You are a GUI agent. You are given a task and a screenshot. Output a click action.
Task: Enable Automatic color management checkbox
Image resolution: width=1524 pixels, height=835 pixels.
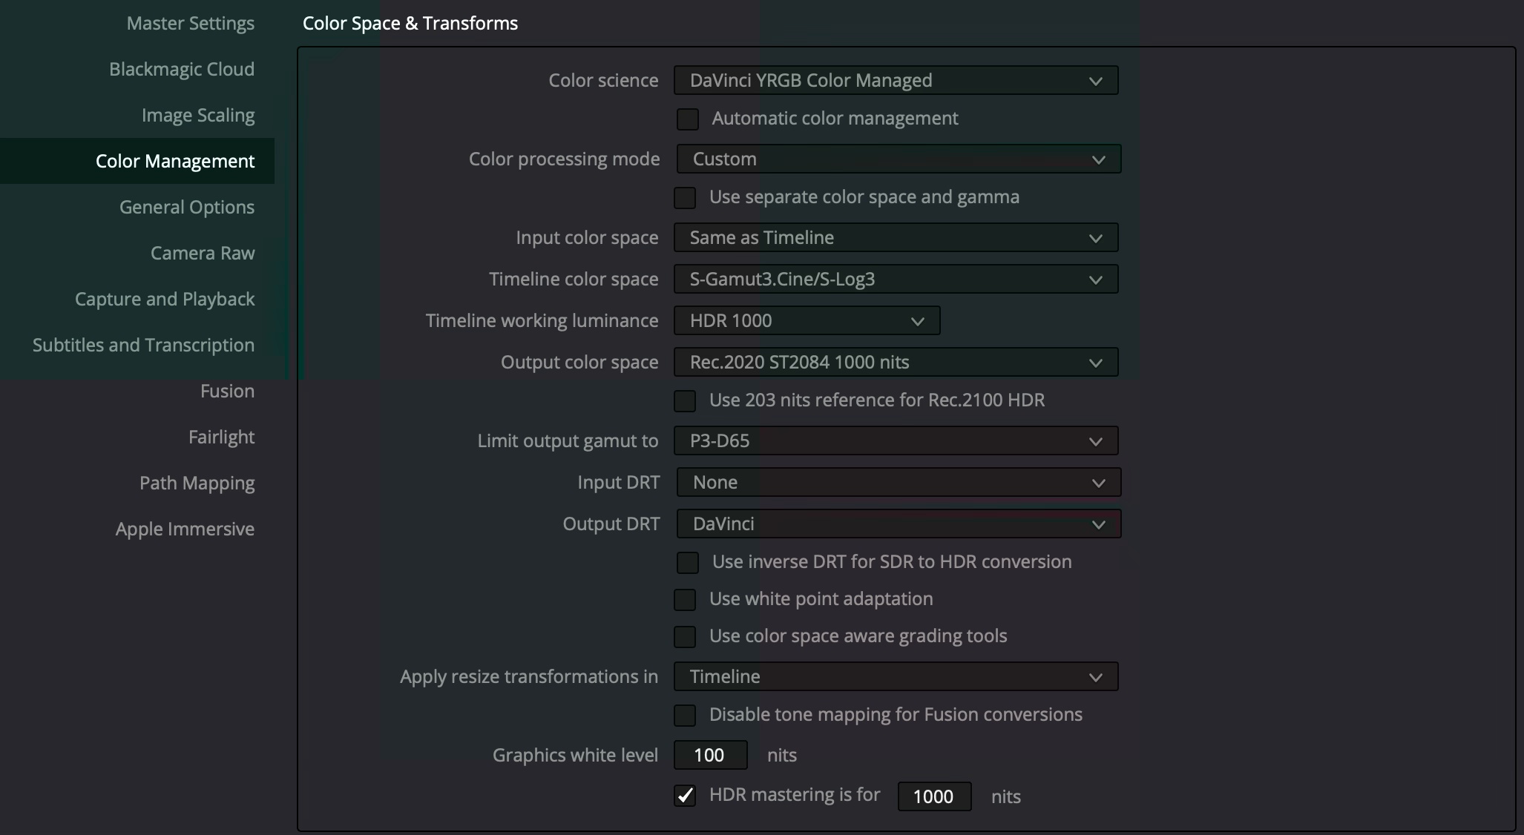click(x=688, y=119)
